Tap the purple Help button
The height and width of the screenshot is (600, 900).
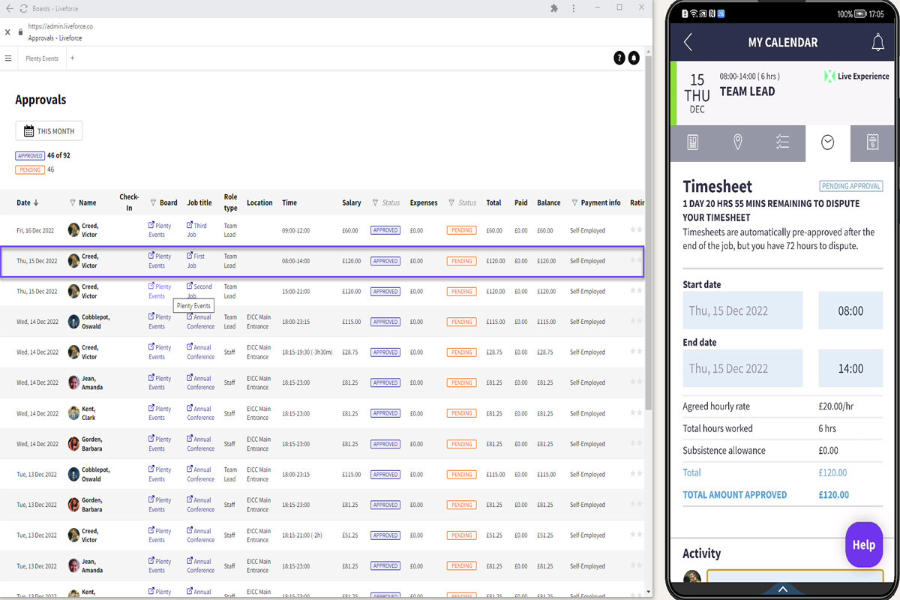(863, 544)
